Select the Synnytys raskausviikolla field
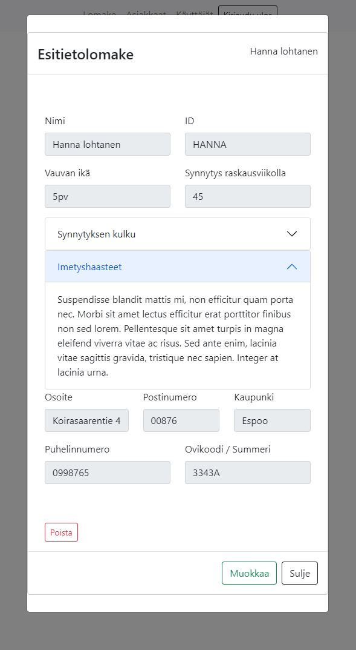This screenshot has height=650, width=356. coord(247,196)
